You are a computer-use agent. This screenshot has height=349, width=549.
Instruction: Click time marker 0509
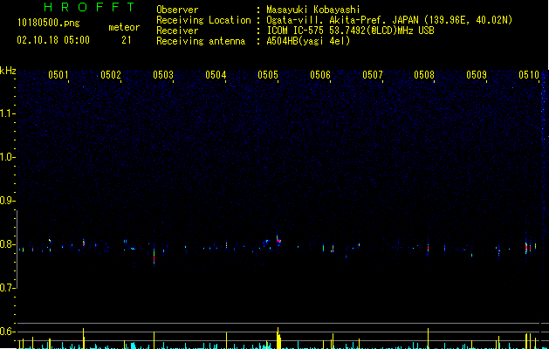(477, 75)
